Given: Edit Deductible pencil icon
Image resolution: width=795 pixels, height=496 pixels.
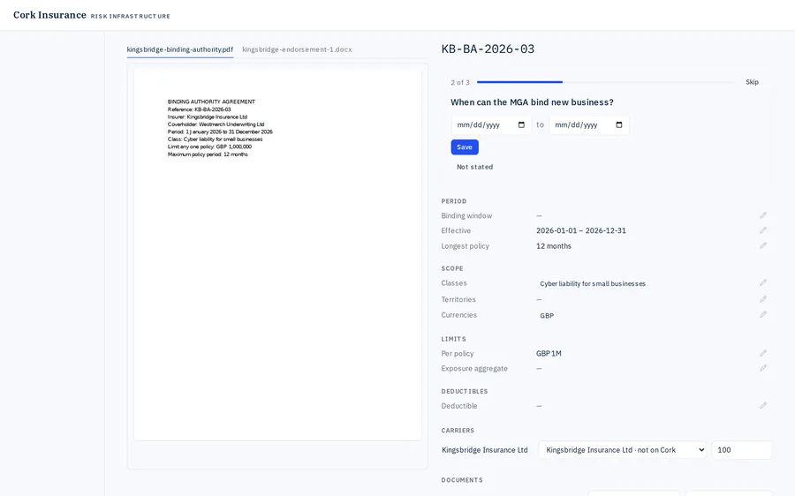Looking at the screenshot, I should tap(763, 405).
